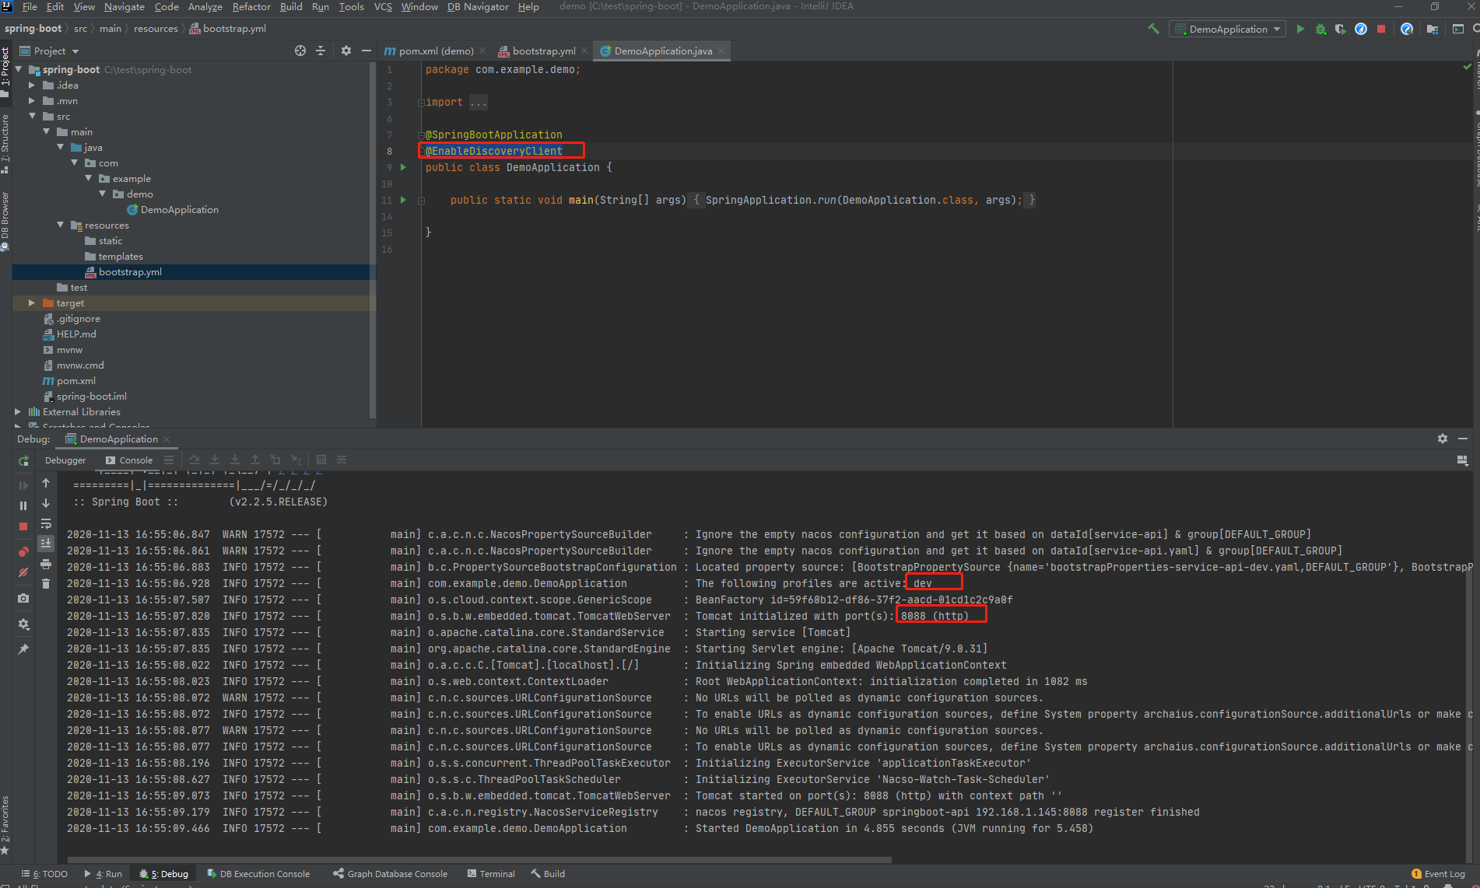Open debug settings gear in the left strip
Image resolution: width=1480 pixels, height=888 pixels.
coord(23,624)
